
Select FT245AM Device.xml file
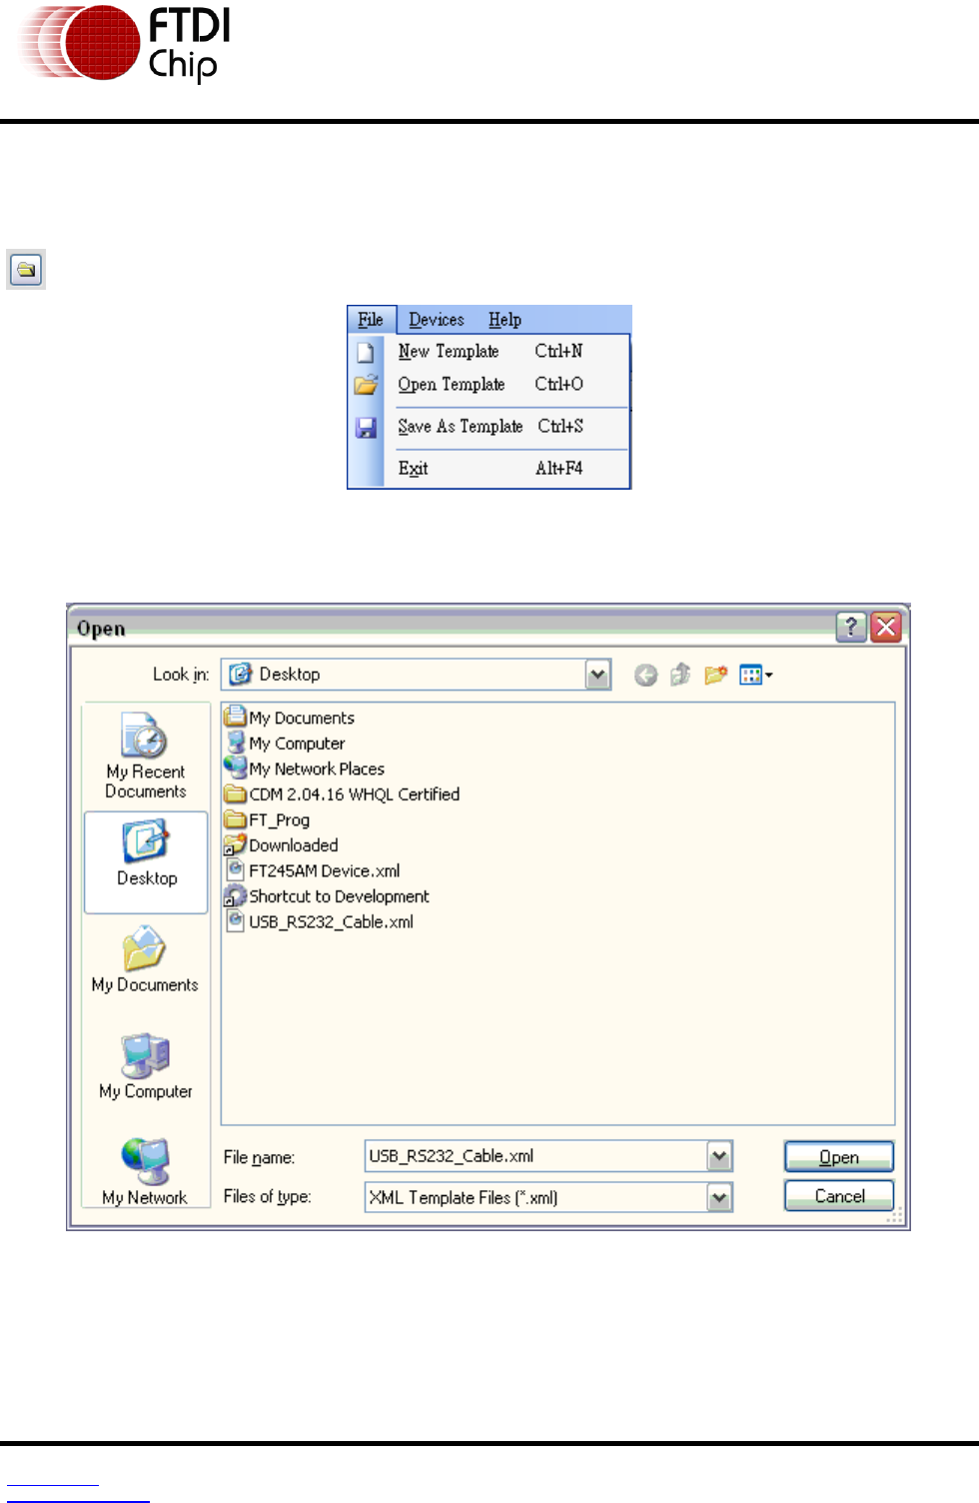click(x=313, y=871)
